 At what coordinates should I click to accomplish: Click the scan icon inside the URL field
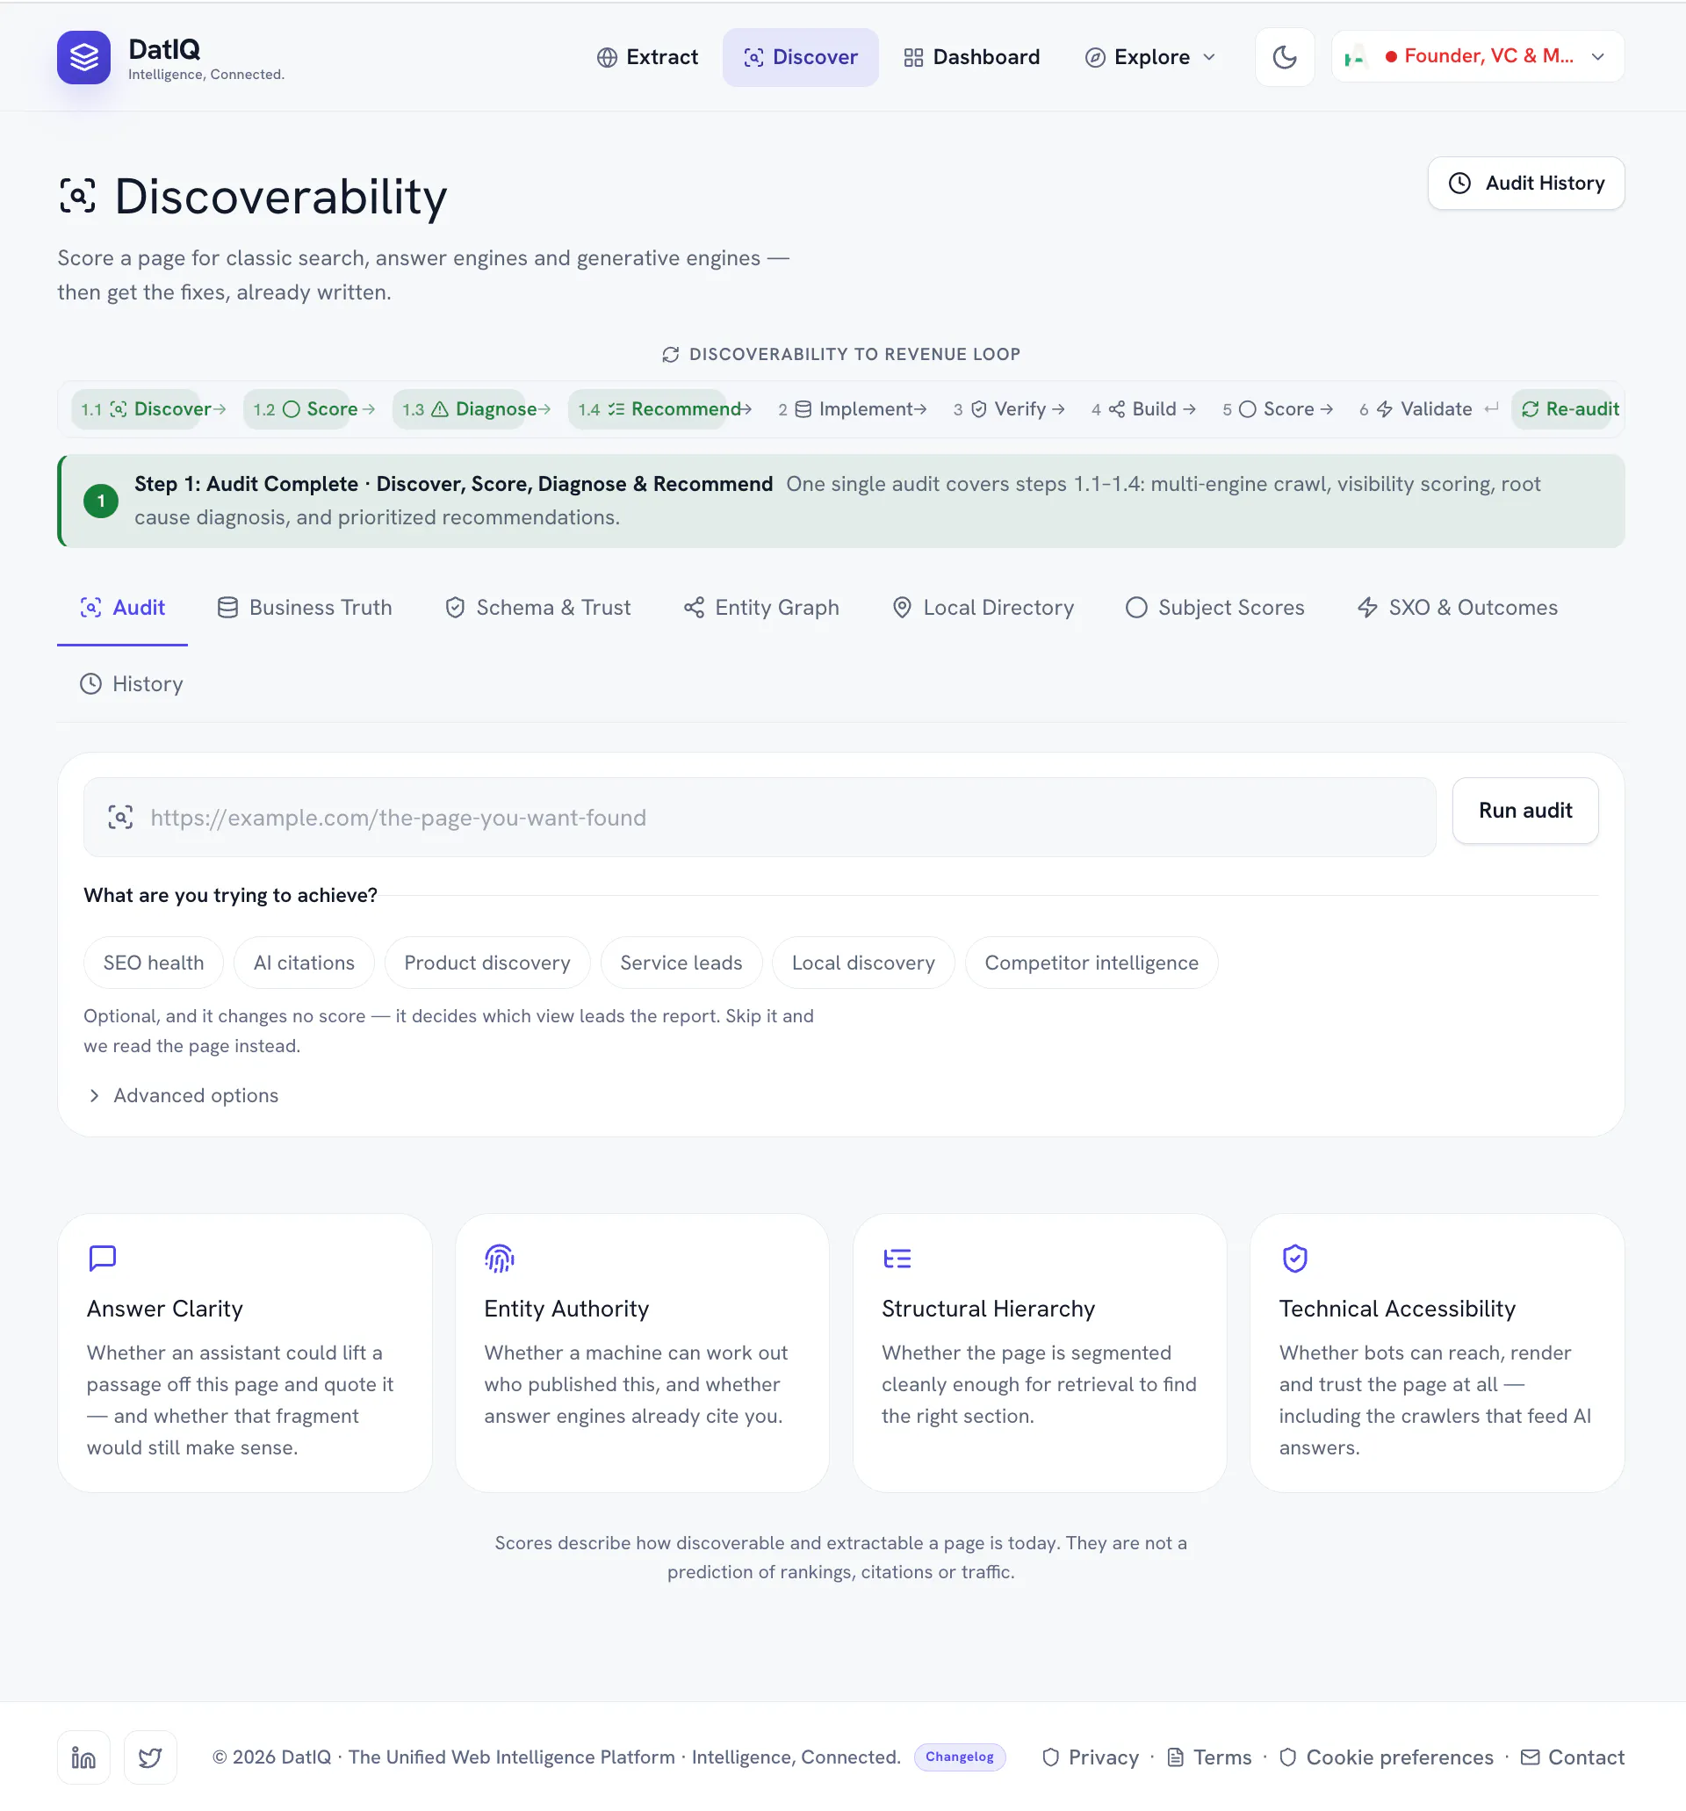pos(120,817)
